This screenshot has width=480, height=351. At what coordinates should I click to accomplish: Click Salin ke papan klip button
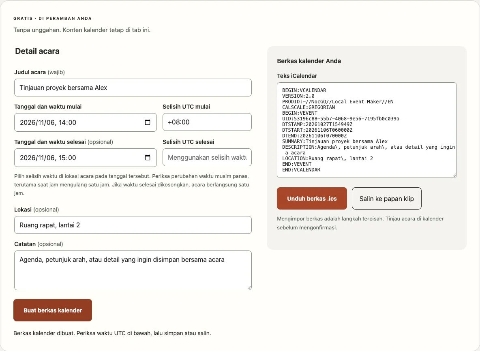387,198
